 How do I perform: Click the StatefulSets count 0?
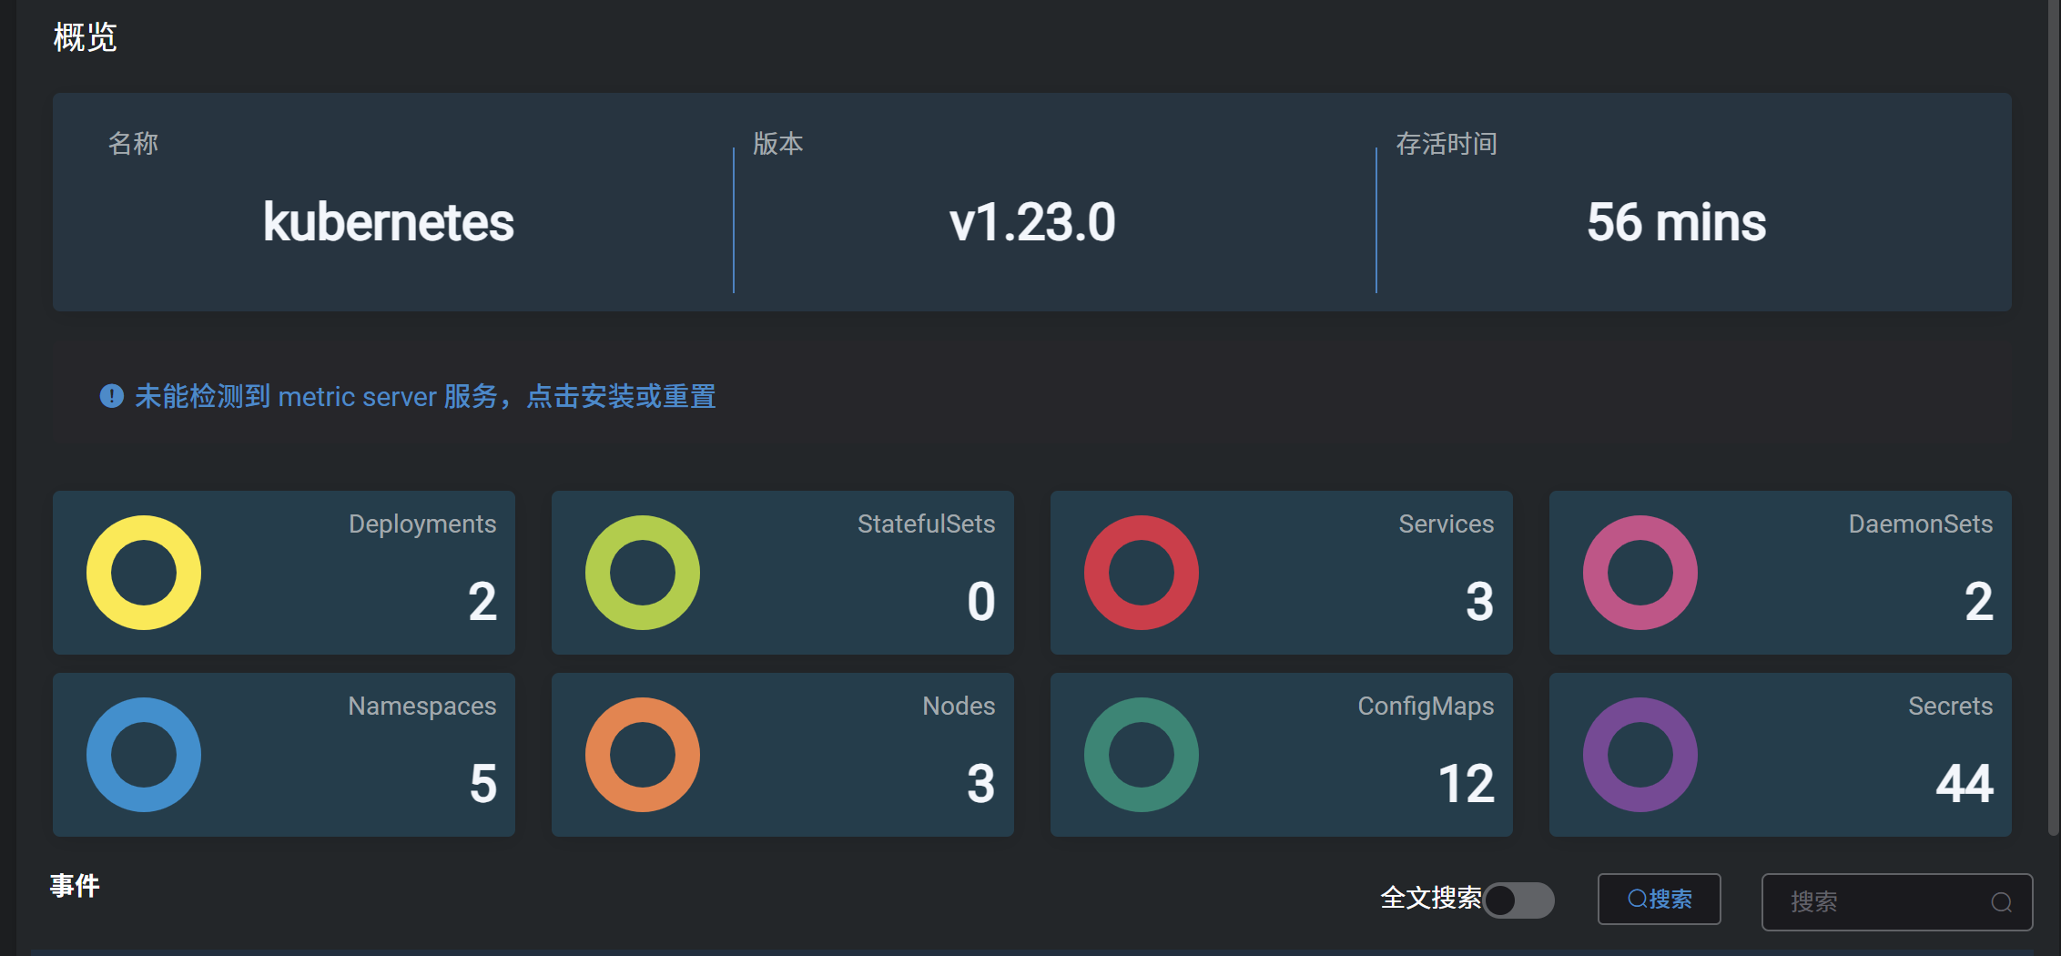coord(981,601)
